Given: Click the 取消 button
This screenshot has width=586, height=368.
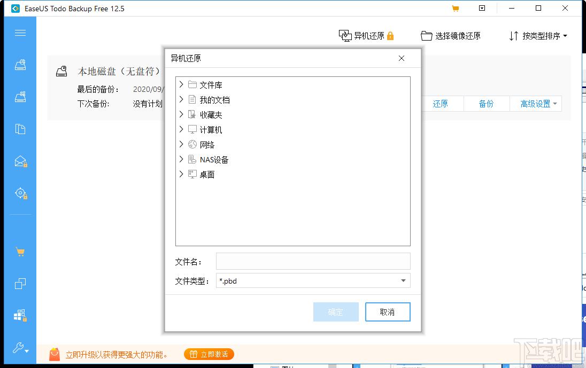Looking at the screenshot, I should (388, 312).
